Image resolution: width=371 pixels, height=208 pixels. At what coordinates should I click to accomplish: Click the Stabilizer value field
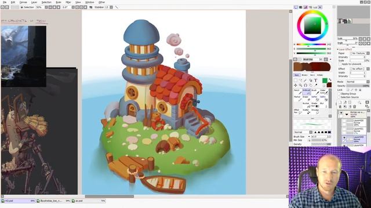pos(107,8)
